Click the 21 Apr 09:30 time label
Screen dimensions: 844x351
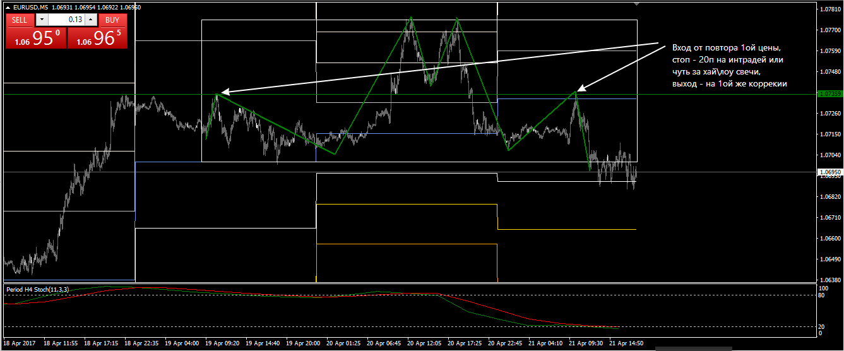pyautogui.click(x=585, y=343)
